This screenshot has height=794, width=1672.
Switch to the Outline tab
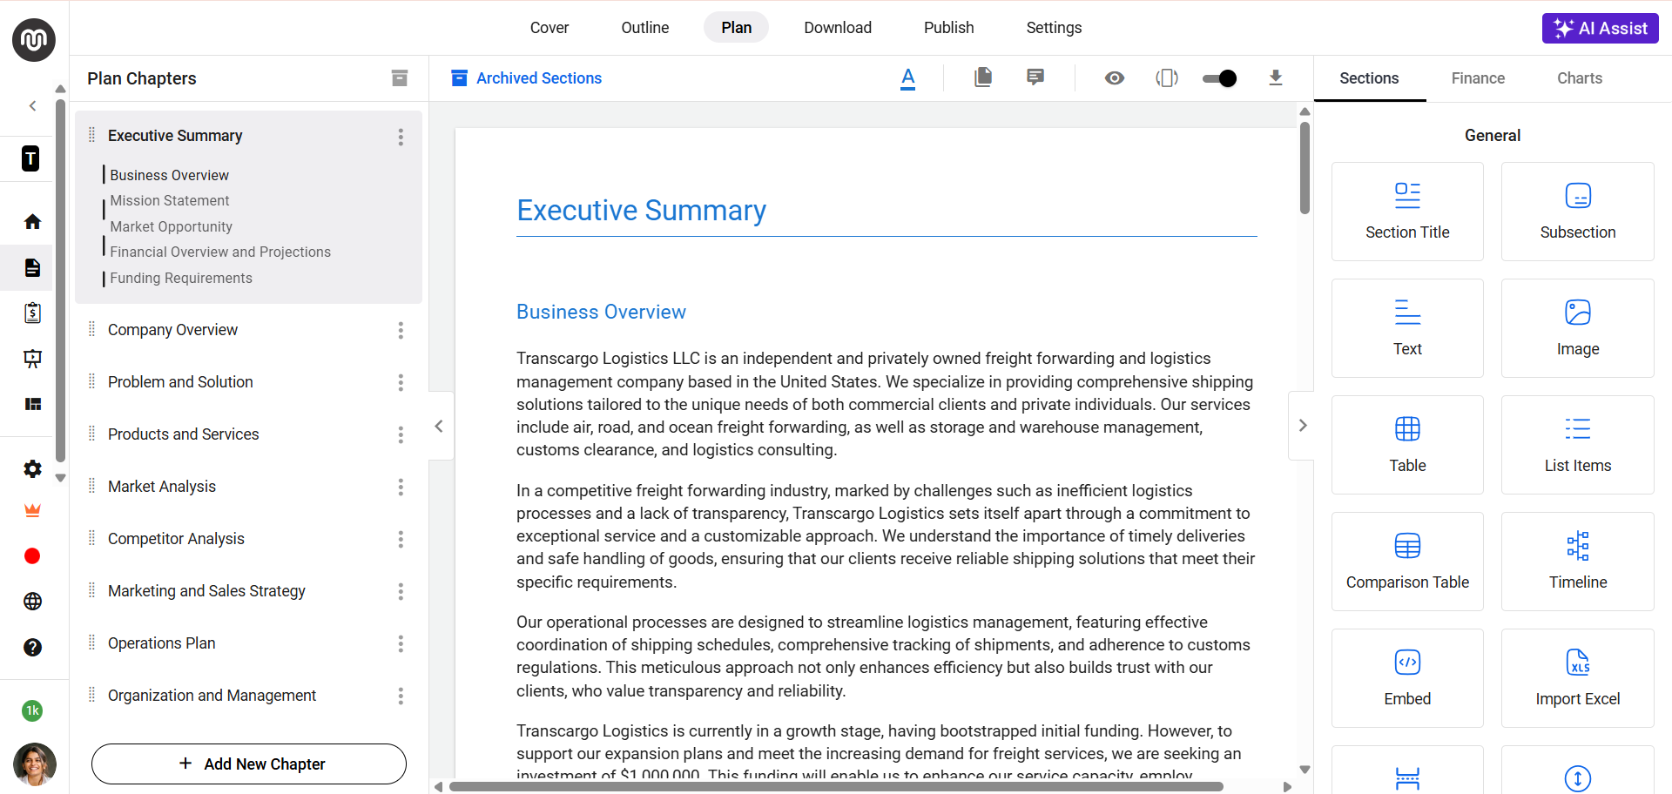[645, 28]
